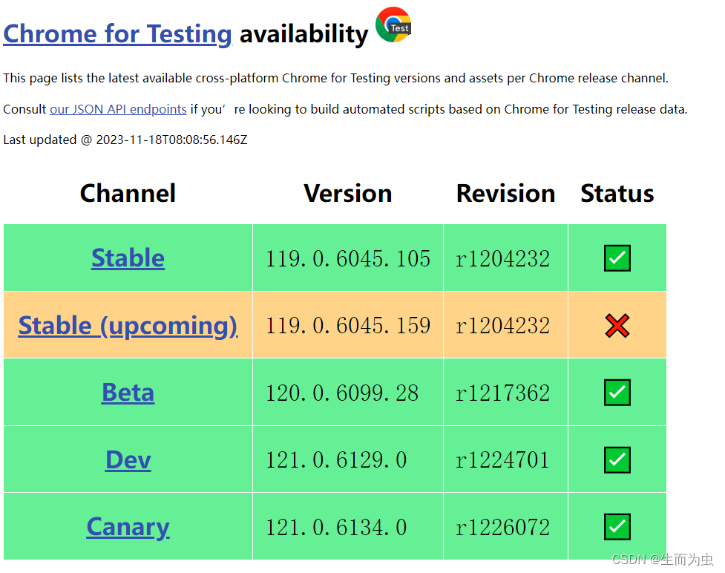Select version 121.0.6129.0 text

336,460
